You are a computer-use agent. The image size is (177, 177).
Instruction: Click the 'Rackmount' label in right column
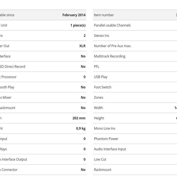point(103,170)
